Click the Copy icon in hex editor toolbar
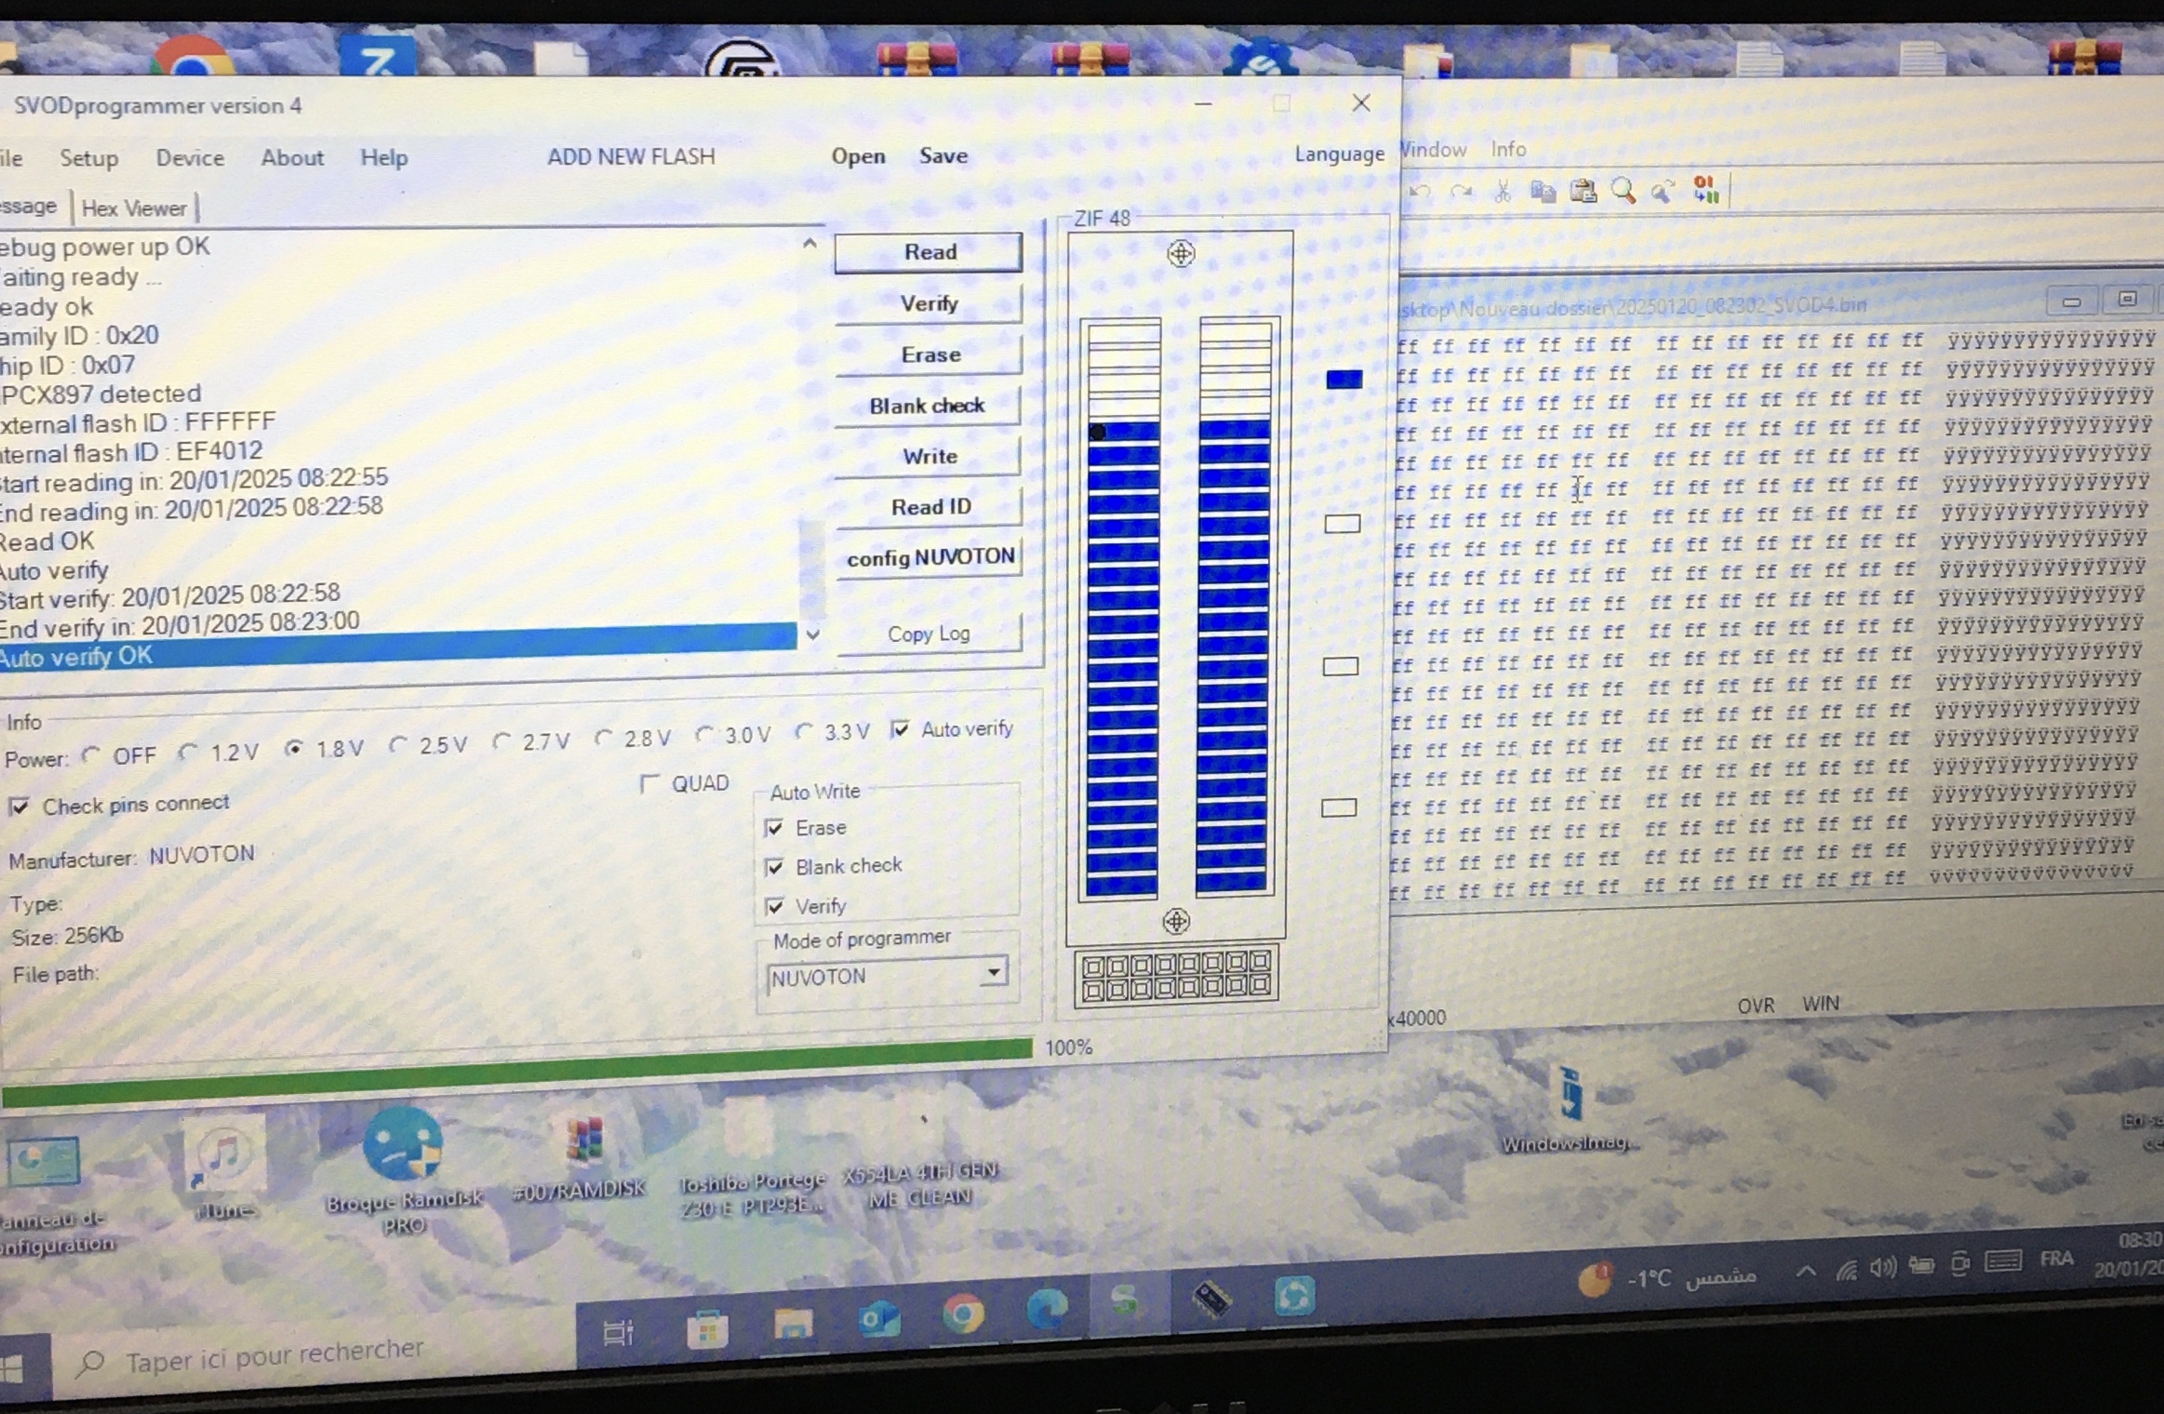The height and width of the screenshot is (1414, 2164). [x=1542, y=192]
